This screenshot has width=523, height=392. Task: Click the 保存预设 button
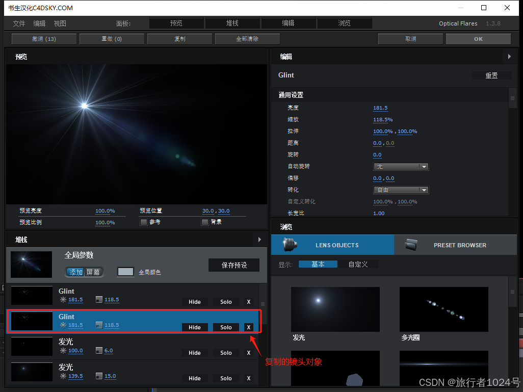tap(234, 265)
